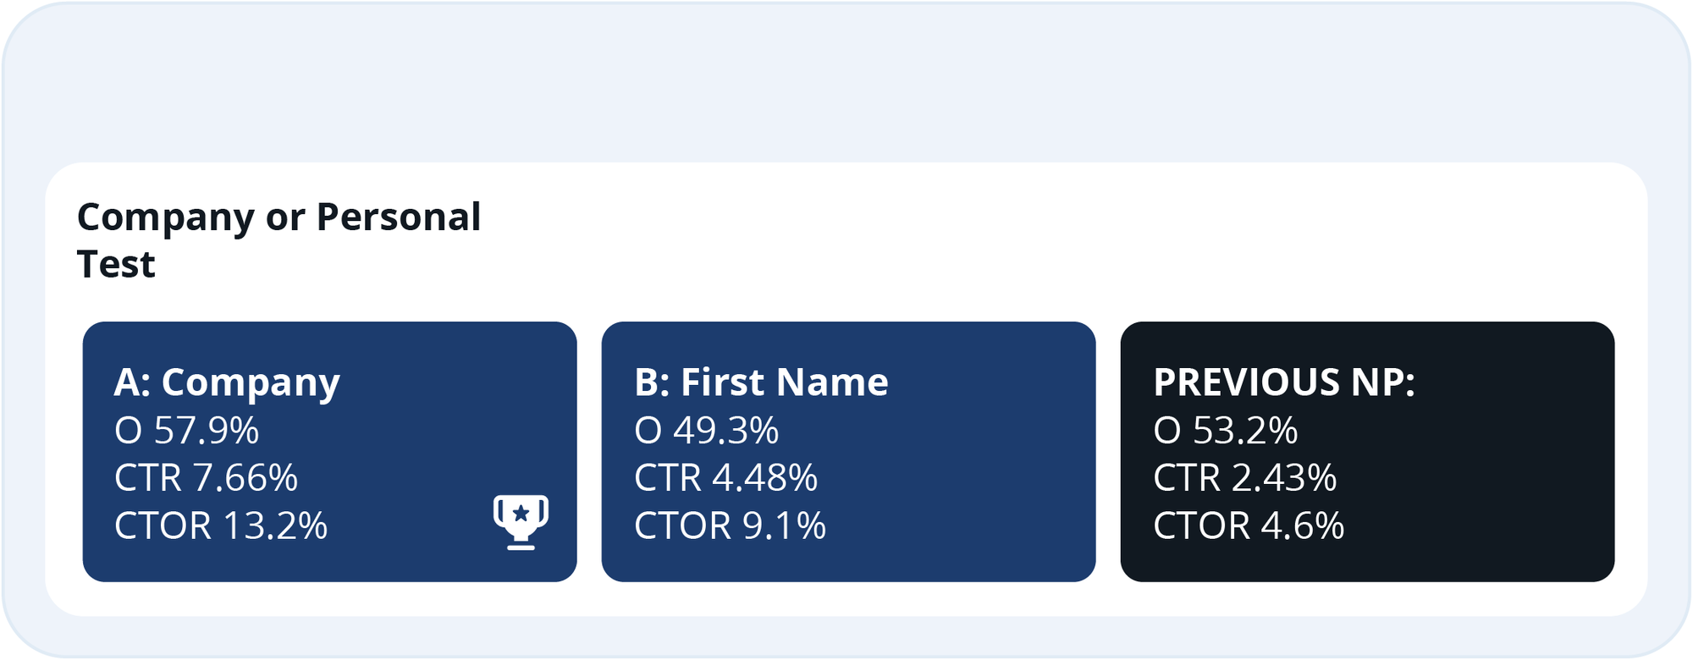Click the O 57.9% open rate
This screenshot has height=660, width=1693.
[x=186, y=430]
